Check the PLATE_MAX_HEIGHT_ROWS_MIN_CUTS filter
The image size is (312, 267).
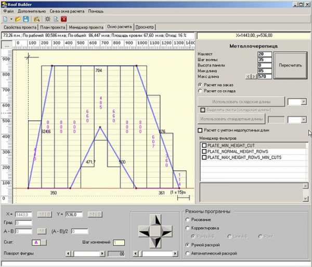[x=204, y=157]
